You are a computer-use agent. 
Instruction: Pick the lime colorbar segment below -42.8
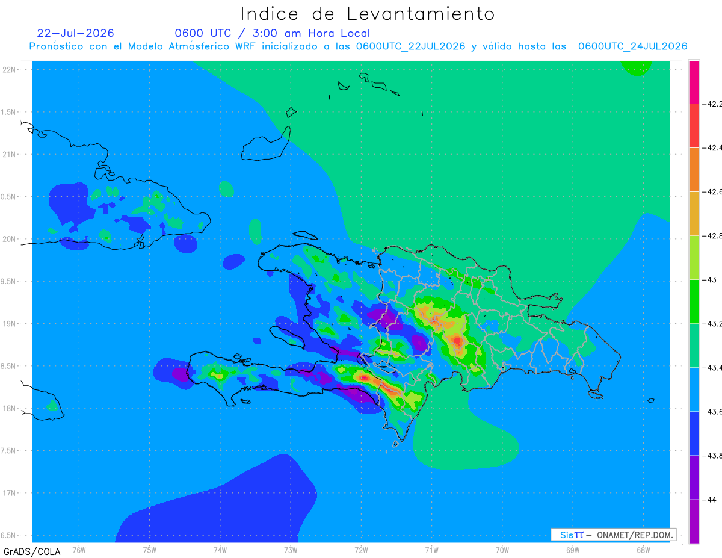pos(694,257)
